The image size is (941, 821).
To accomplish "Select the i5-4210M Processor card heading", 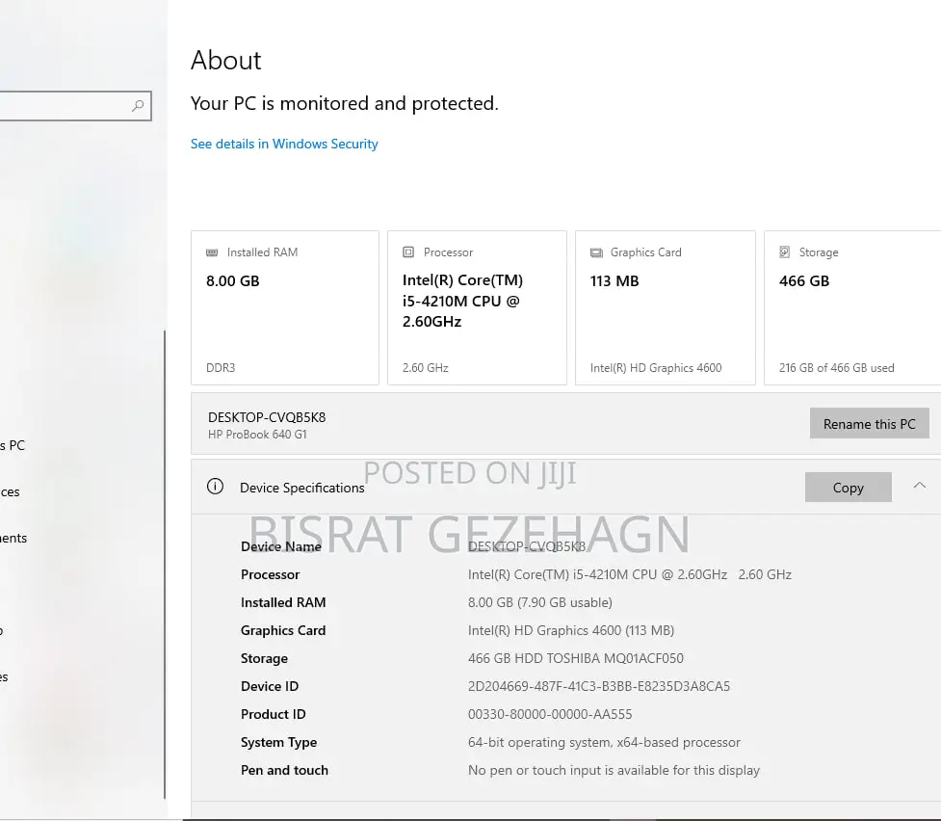I will 462,301.
